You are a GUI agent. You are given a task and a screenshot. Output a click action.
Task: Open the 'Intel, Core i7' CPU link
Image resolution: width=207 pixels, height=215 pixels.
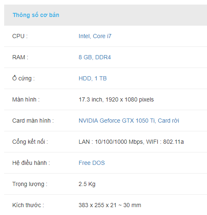(95, 36)
